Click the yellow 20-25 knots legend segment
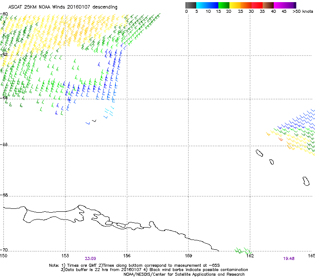Screen dimensions: 315x277 coord(235,5)
